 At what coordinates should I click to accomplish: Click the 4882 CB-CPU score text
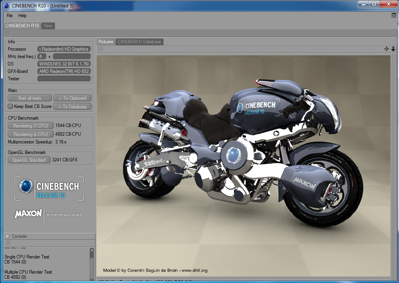point(68,134)
